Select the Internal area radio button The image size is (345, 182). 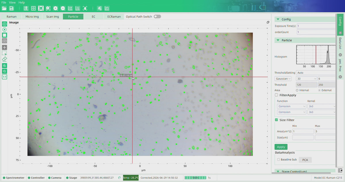[x=297, y=90]
